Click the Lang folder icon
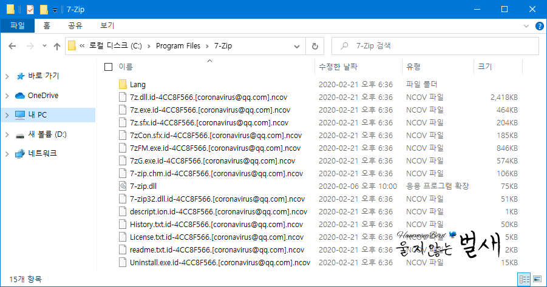Screen dimensions: 547x287 coord(123,84)
